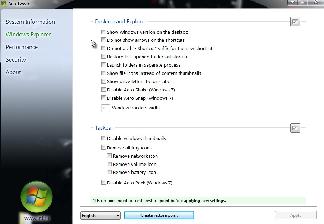Viewport: 324px width, 224px height.
Task: Check Do not show arrows on the shortcuts
Action: [103, 40]
